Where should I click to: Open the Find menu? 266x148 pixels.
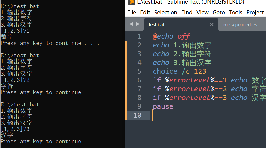[187, 13]
